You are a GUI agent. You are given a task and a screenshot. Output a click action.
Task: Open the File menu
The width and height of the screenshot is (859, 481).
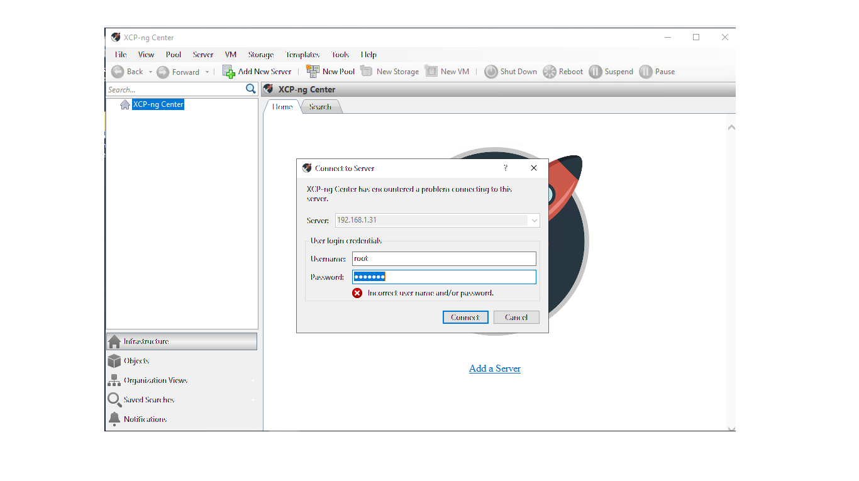(121, 55)
